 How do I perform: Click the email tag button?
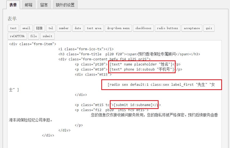click(26, 28)
